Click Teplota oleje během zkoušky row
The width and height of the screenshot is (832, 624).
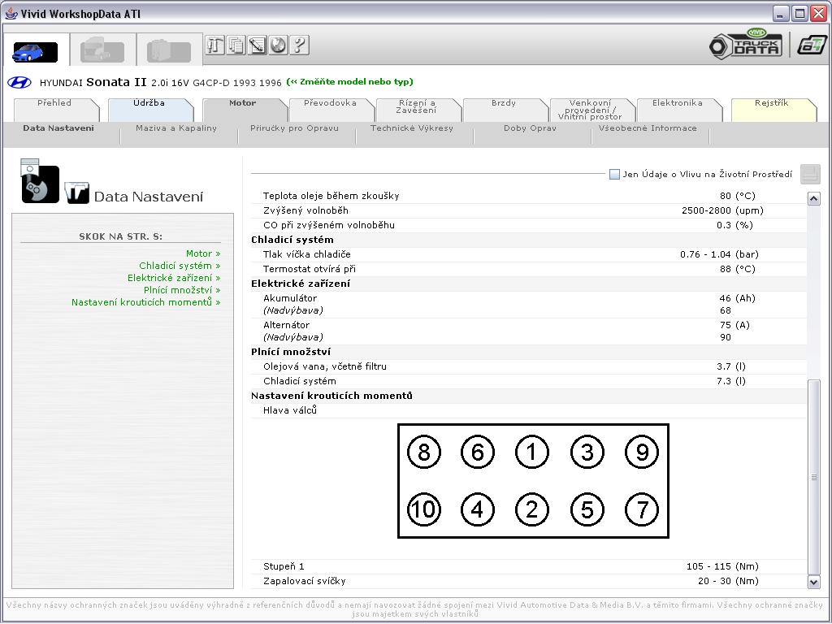pyautogui.click(x=528, y=196)
